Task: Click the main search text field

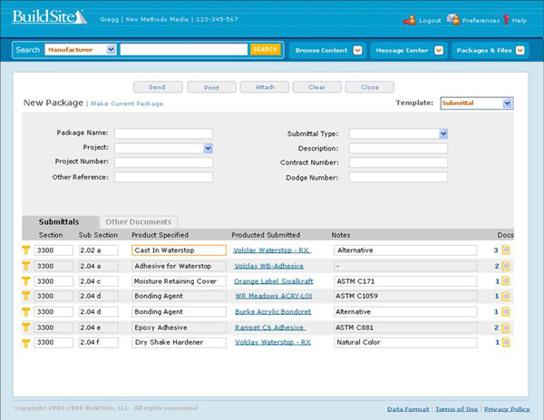Action: [x=184, y=50]
